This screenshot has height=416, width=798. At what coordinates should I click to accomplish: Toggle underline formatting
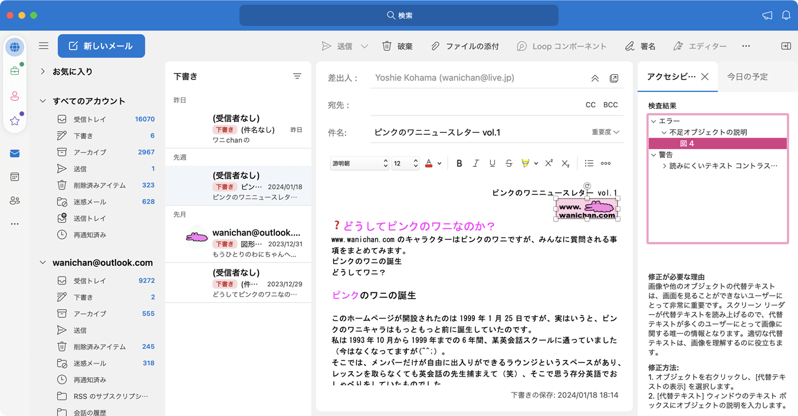pyautogui.click(x=492, y=163)
